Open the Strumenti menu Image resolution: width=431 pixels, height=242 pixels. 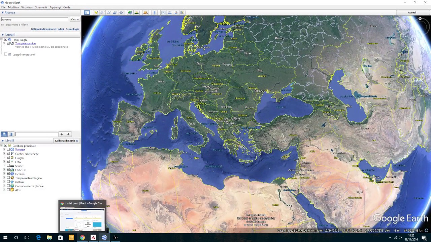[41, 7]
